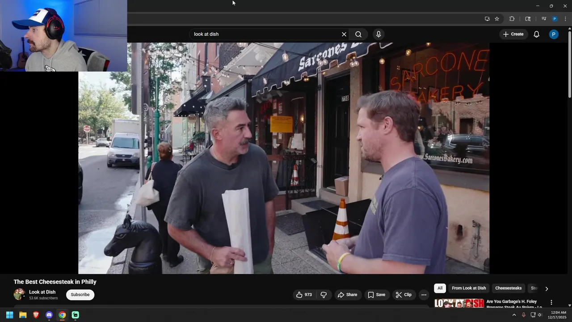
Task: Bookmark this page with star icon
Action: (x=497, y=19)
